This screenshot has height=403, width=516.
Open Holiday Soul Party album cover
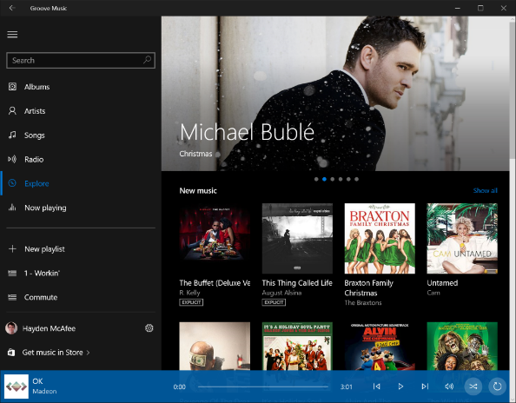pyautogui.click(x=297, y=346)
